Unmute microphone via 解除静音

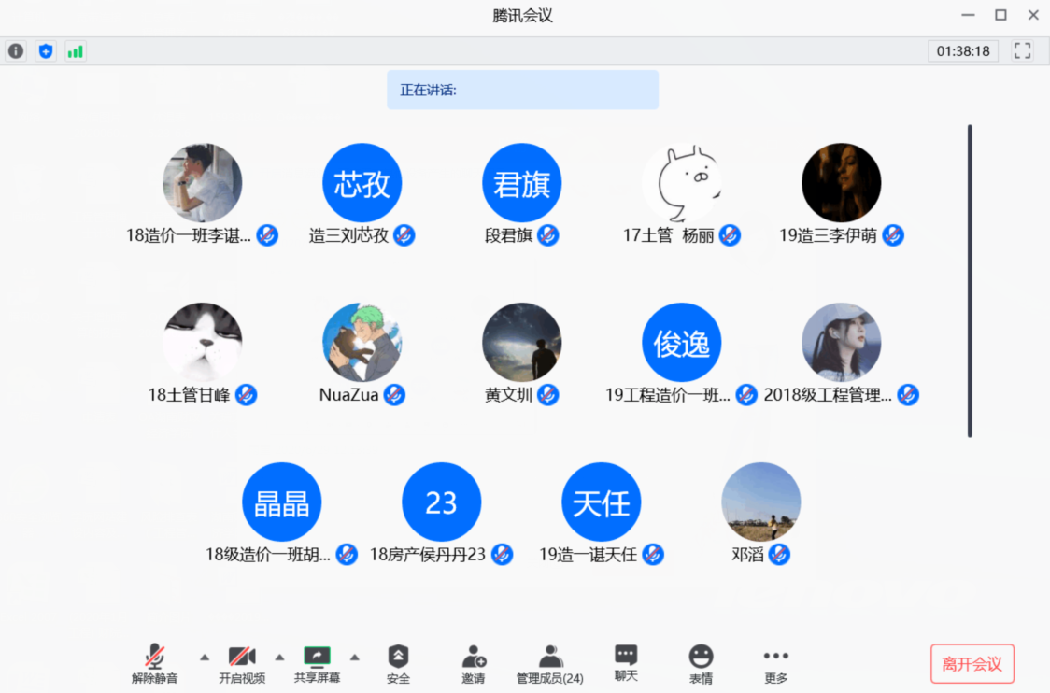tap(155, 663)
